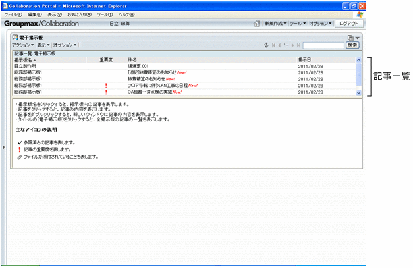Click the ログアウト button

click(x=348, y=24)
